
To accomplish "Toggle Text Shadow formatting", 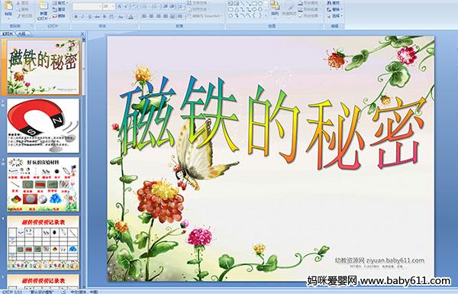I will [105, 17].
